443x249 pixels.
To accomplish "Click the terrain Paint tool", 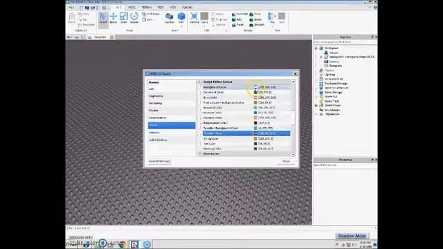I will (237, 25).
